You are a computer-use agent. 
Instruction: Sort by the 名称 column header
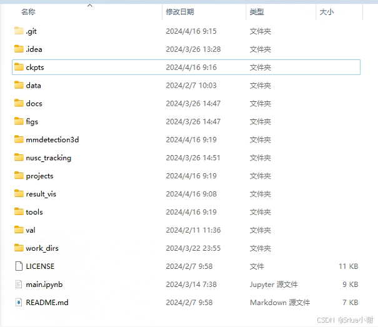tap(28, 12)
